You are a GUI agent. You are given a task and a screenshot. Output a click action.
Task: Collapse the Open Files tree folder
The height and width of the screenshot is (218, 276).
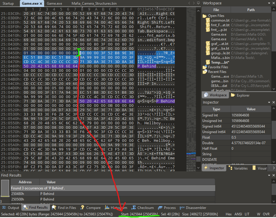click(x=204, y=16)
